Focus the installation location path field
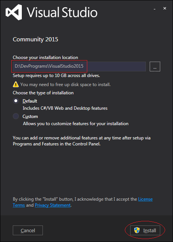 79,67
